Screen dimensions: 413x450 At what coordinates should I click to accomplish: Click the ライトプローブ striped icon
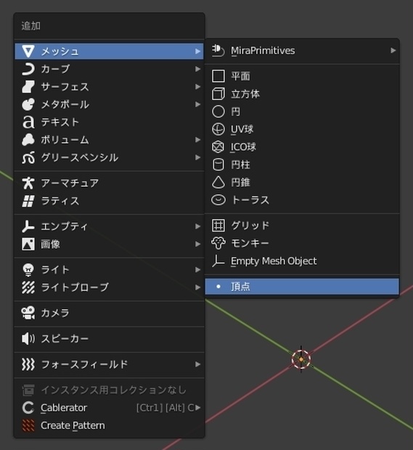click(x=28, y=287)
